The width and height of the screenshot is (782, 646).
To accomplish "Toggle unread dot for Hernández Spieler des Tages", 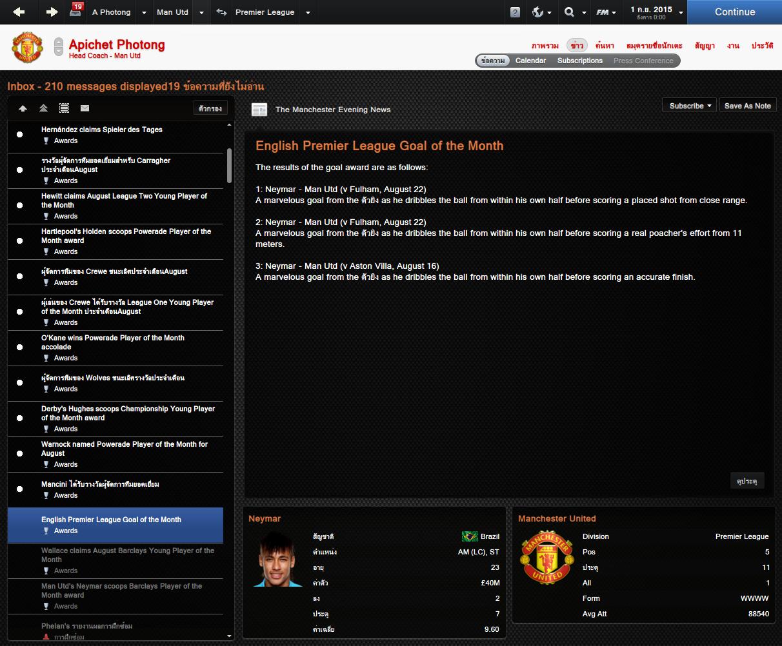I will click(x=19, y=135).
